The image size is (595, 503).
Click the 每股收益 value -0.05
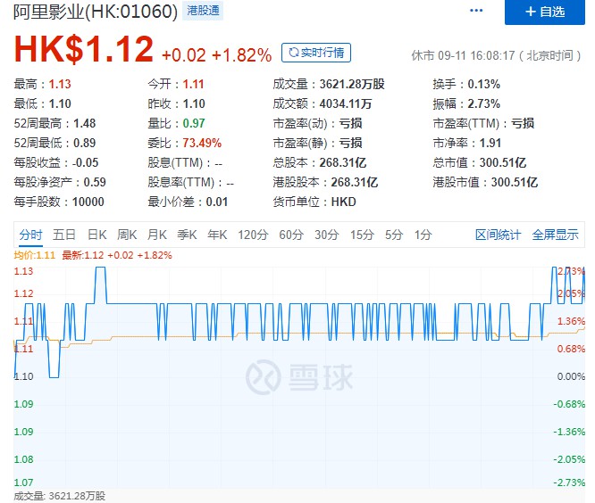[86, 163]
